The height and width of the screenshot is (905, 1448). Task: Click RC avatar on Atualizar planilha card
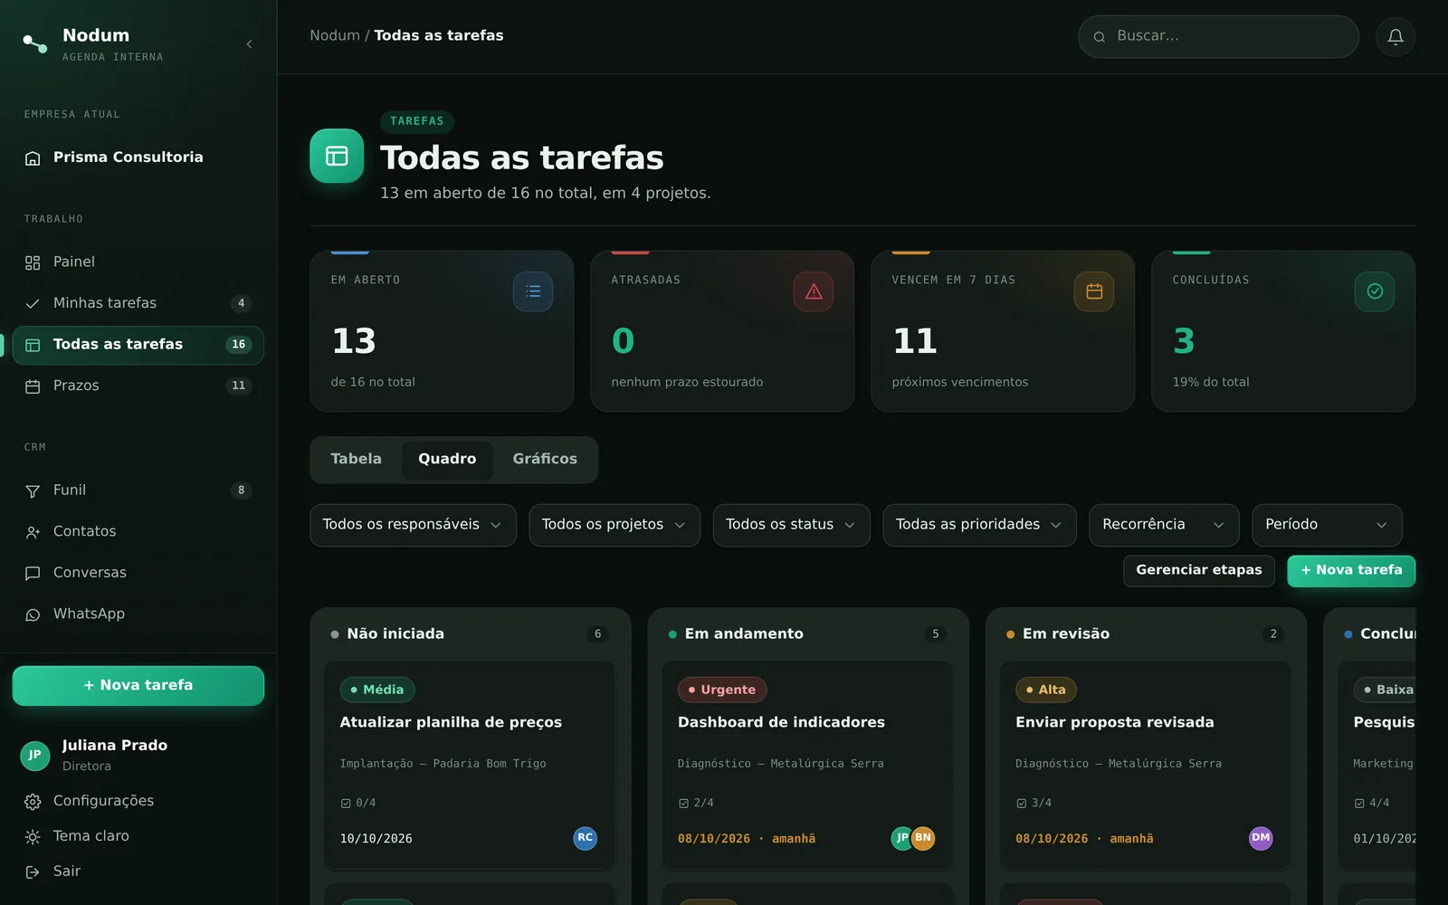[x=586, y=838]
